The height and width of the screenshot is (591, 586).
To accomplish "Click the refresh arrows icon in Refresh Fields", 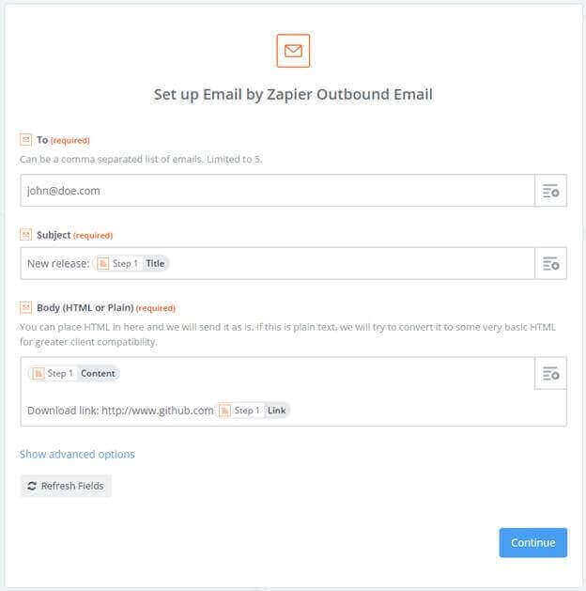I will [x=32, y=486].
